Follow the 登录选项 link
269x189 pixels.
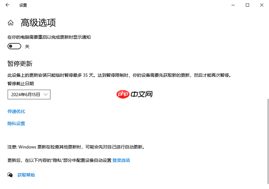(121, 160)
